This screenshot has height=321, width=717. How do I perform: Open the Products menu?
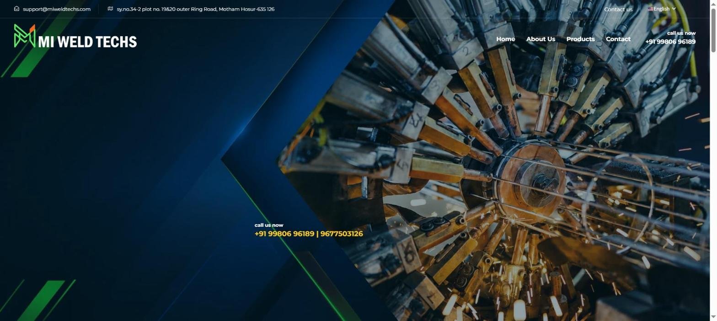580,39
